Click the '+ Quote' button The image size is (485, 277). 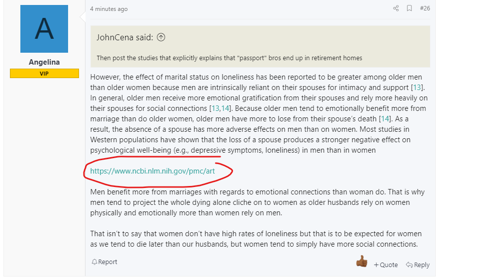pos(386,265)
